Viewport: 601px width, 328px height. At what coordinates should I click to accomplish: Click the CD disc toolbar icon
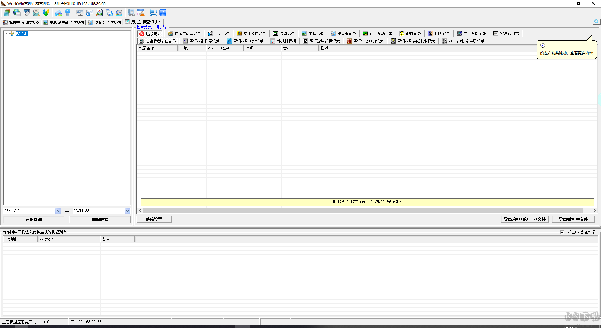[x=119, y=13]
